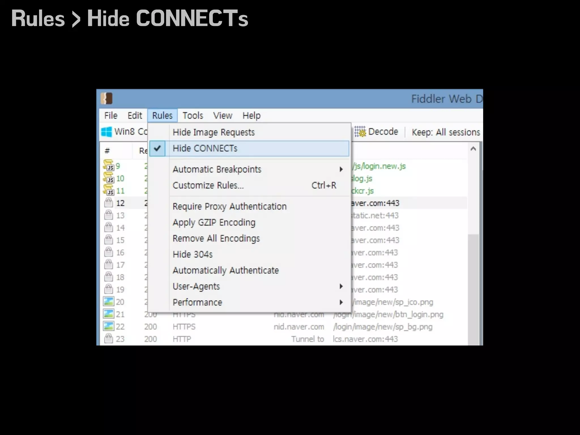580x435 pixels.
Task: Click the Windows logo Win8 Config icon
Action: coord(107,132)
